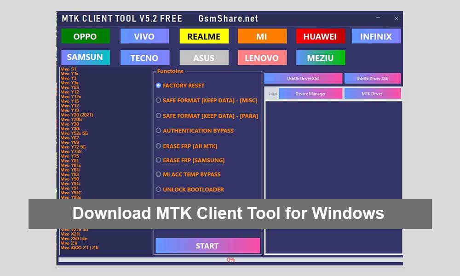This screenshot has width=460, height=276.
Task: Choose Vivo Y20 (2021) model
Action: [x=77, y=115]
